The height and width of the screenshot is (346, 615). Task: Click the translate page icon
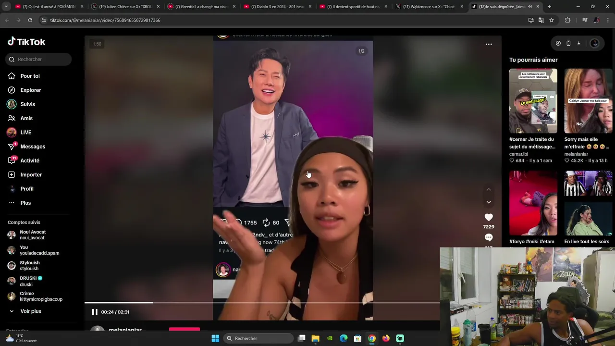541,20
